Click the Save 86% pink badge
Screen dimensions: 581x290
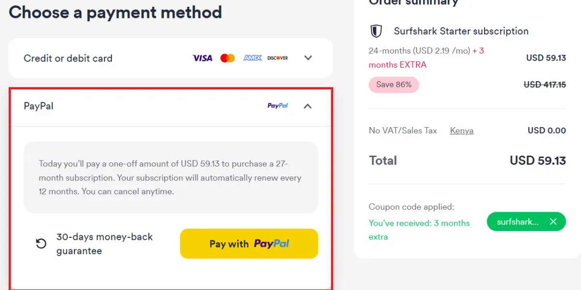pos(394,85)
